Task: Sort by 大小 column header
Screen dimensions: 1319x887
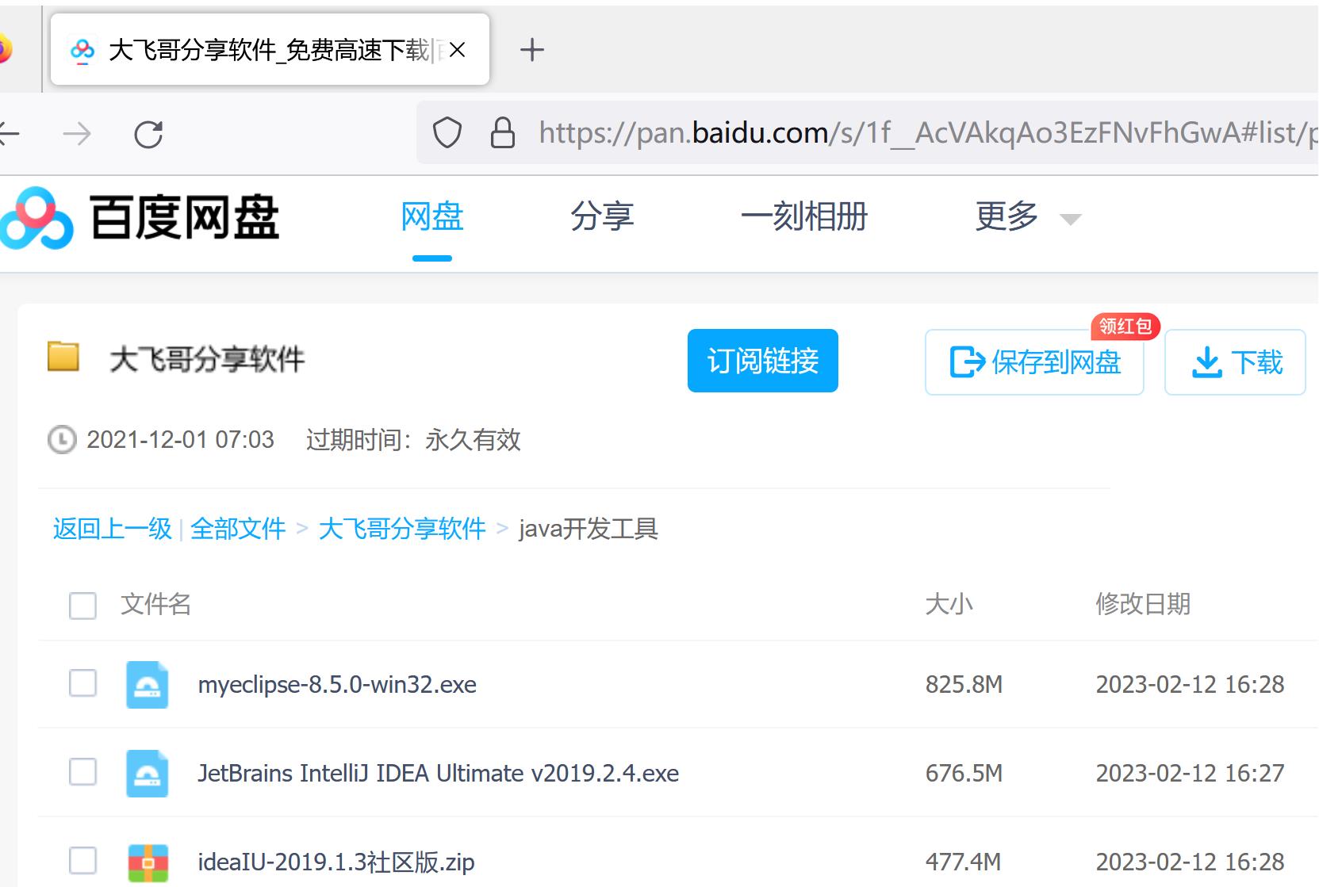Action: pos(949,604)
